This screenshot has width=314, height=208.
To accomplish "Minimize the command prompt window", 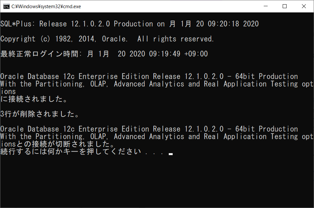I will pyautogui.click(x=266, y=6).
